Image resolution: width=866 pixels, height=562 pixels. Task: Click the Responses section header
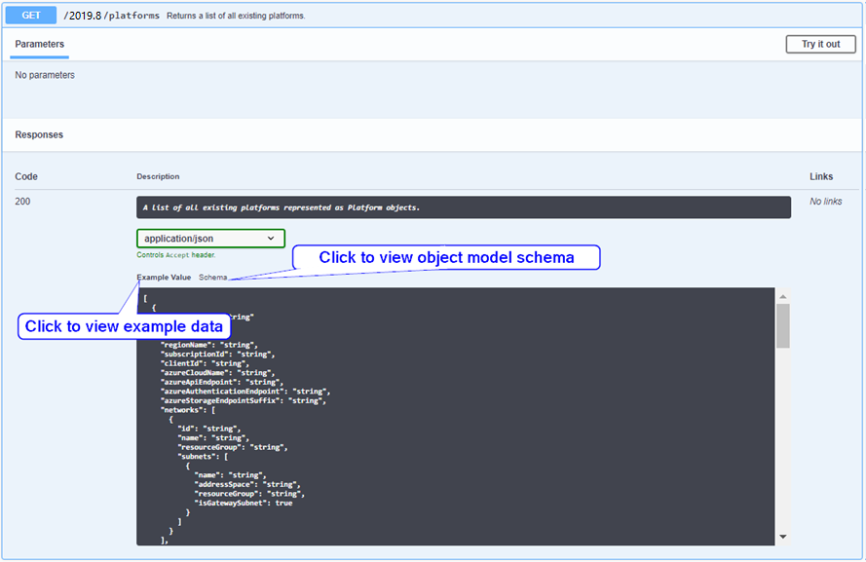[39, 134]
